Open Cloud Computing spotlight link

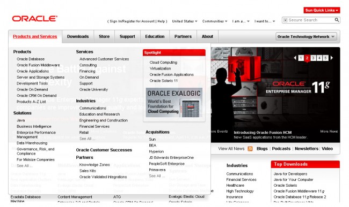[163, 63]
